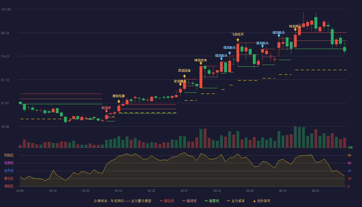This screenshot has width=362, height=207.
Task: Click the 05-07 date label
Action: 184,191
